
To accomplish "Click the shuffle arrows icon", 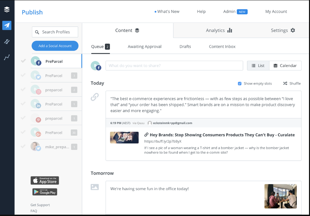I will 285,83.
